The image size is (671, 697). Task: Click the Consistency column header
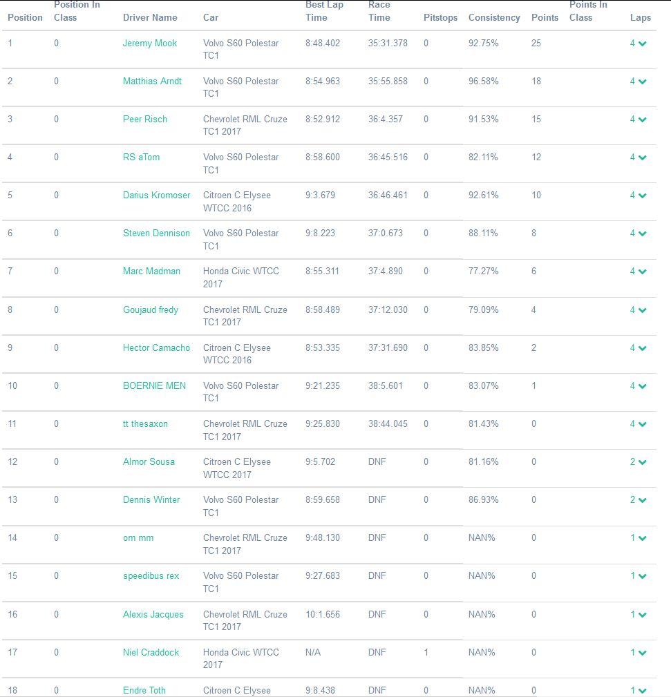(x=494, y=17)
